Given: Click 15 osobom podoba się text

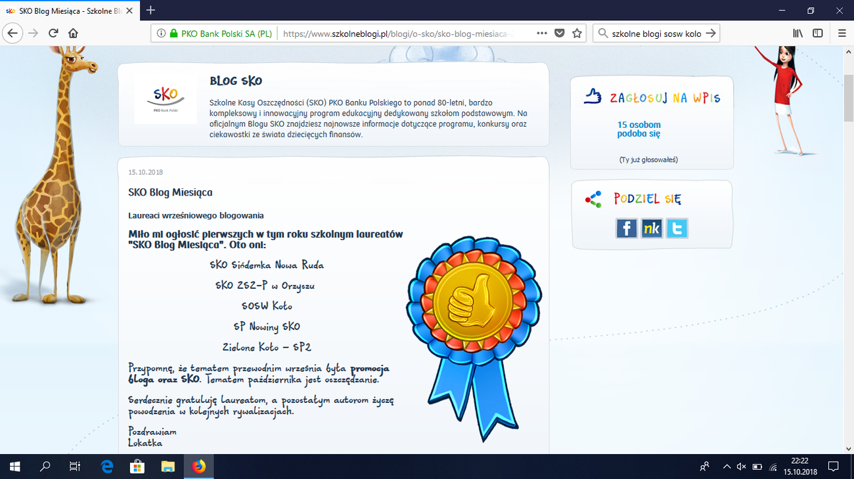Looking at the screenshot, I should pos(639,129).
